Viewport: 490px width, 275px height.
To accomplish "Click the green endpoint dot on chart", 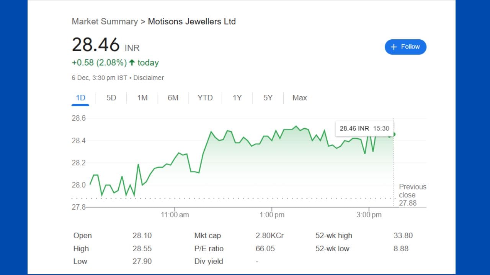I will pos(394,134).
